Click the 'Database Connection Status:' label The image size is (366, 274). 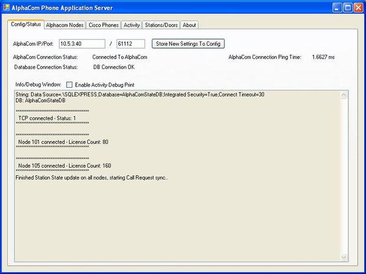[x=46, y=67]
